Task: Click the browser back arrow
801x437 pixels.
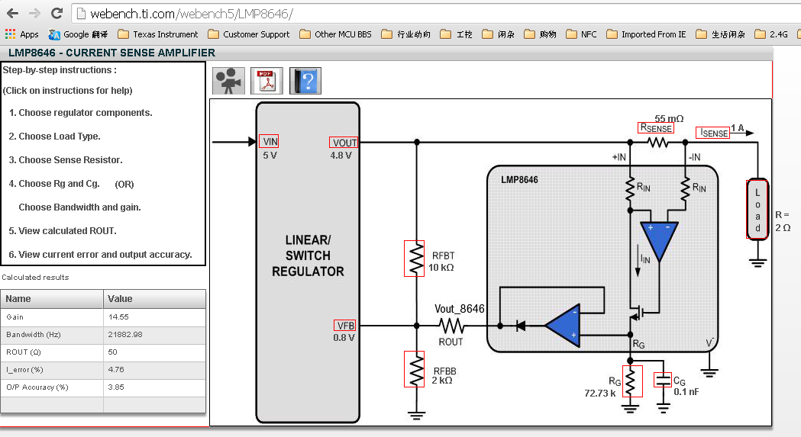Action: (12, 13)
